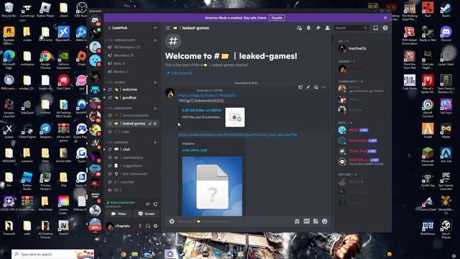
Task: Open the mega.nz folder link
Action: [x=207, y=96]
